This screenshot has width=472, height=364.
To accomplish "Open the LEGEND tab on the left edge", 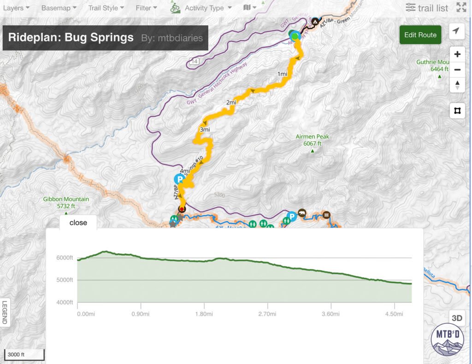I will coord(5,311).
